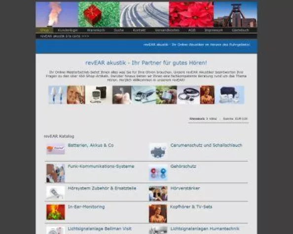Open the Hörverstärker category link

[x=185, y=188]
